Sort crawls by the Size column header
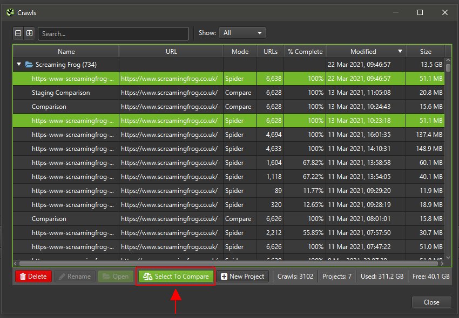This screenshot has height=318, width=459. (x=426, y=51)
